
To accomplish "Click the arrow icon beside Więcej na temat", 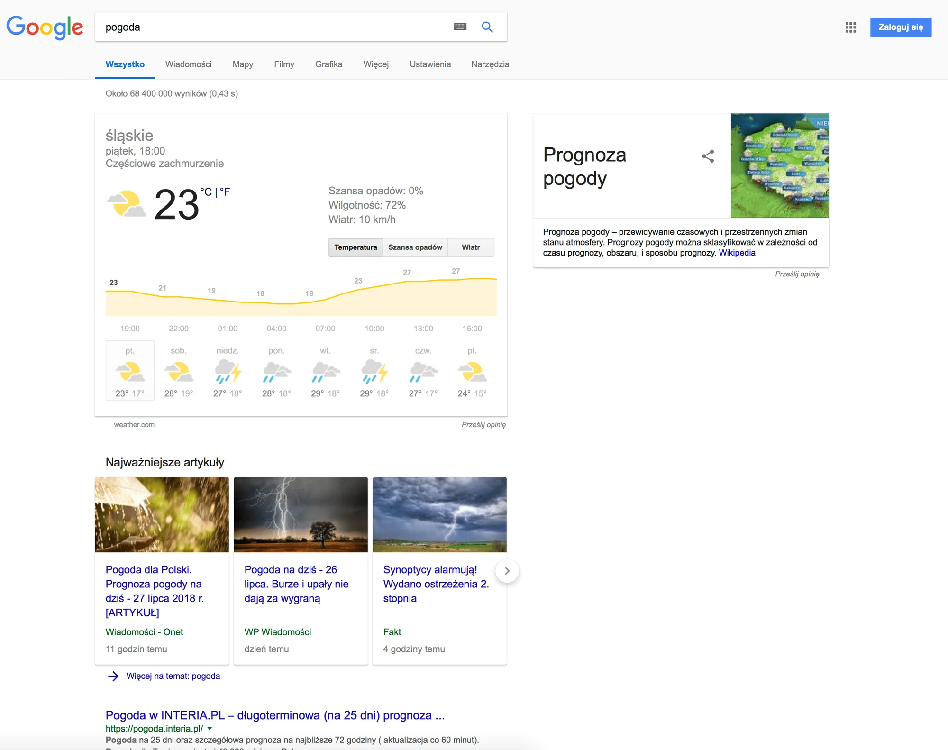I will (113, 676).
